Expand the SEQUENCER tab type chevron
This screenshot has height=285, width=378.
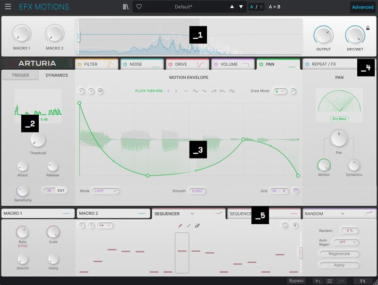[192, 213]
